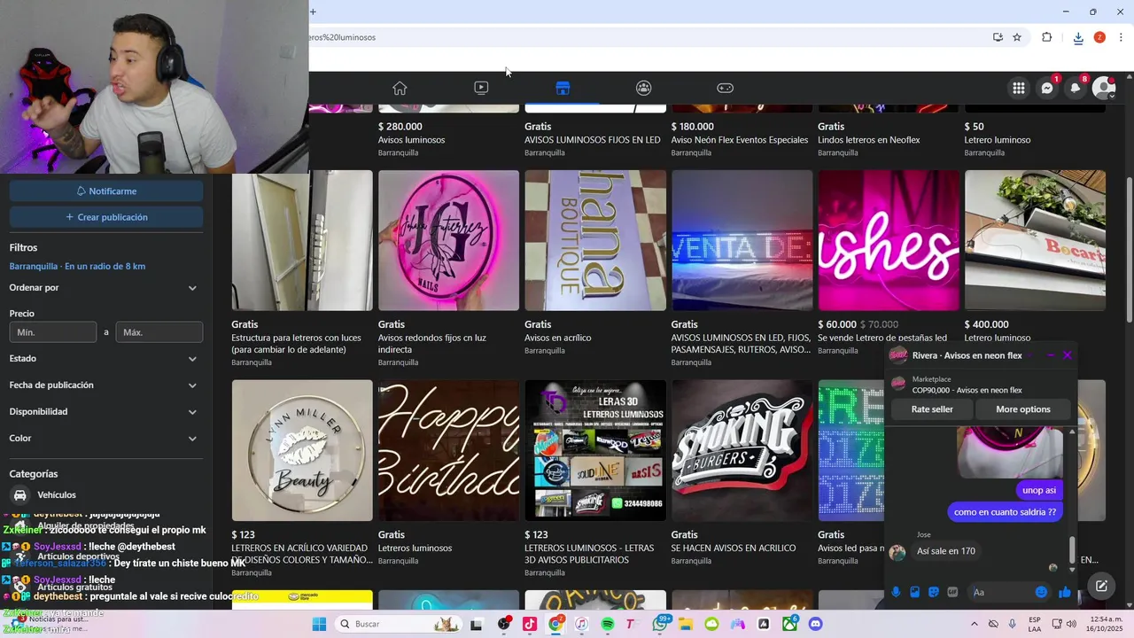
Task: Open the JG Nails round sign listing
Action: click(x=448, y=241)
